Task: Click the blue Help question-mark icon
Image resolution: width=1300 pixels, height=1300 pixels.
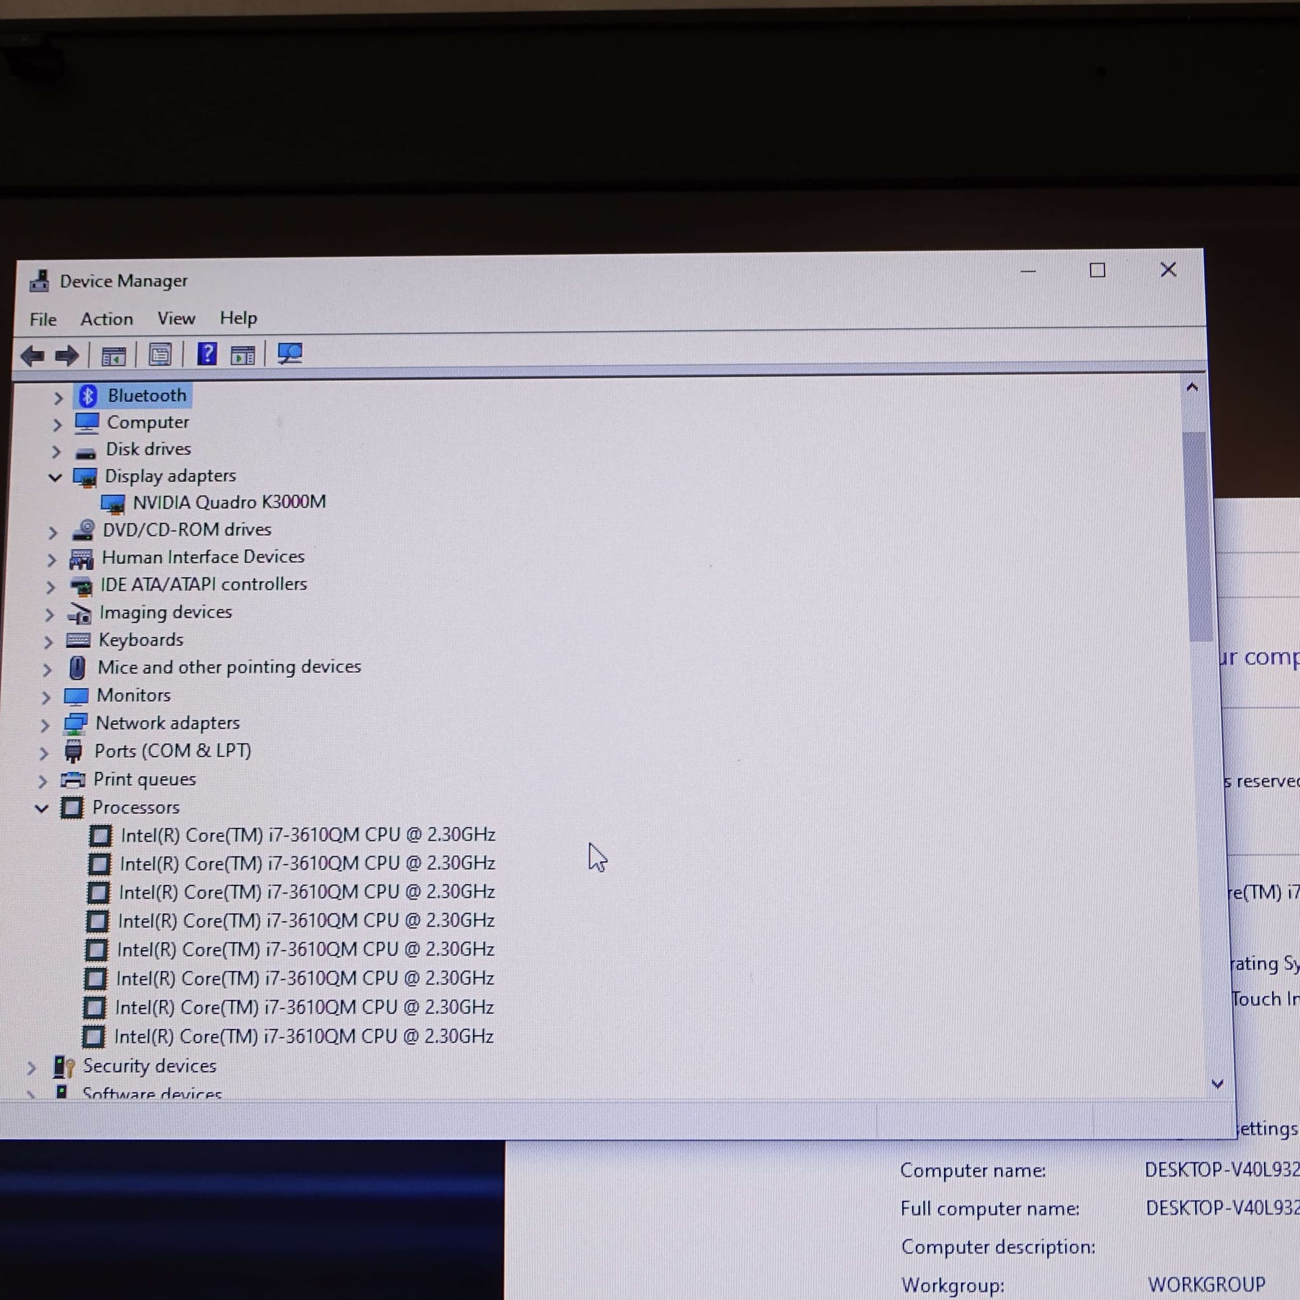Action: tap(206, 354)
